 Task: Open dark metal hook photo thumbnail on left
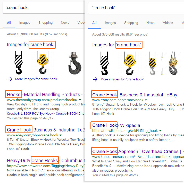[x=75, y=63]
